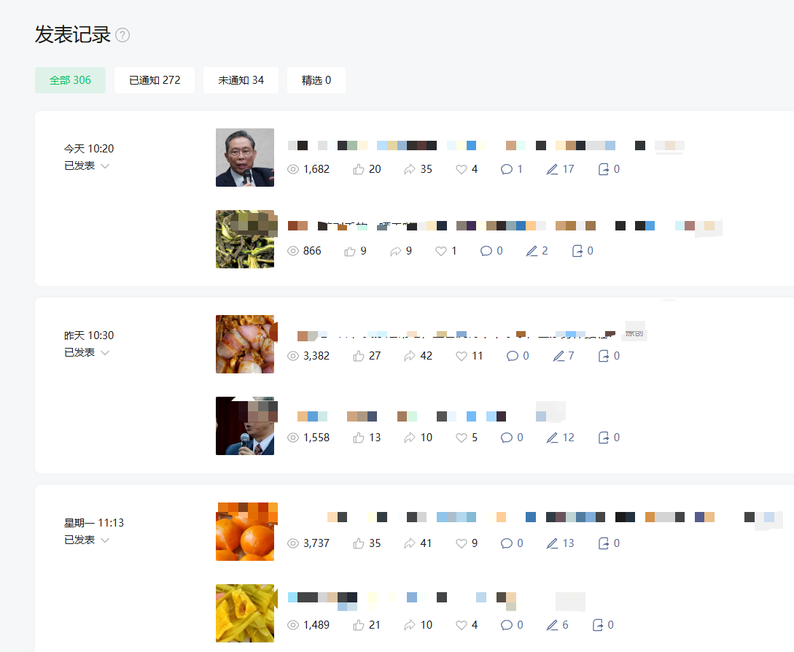Select the 全部 306 tab

coord(71,80)
